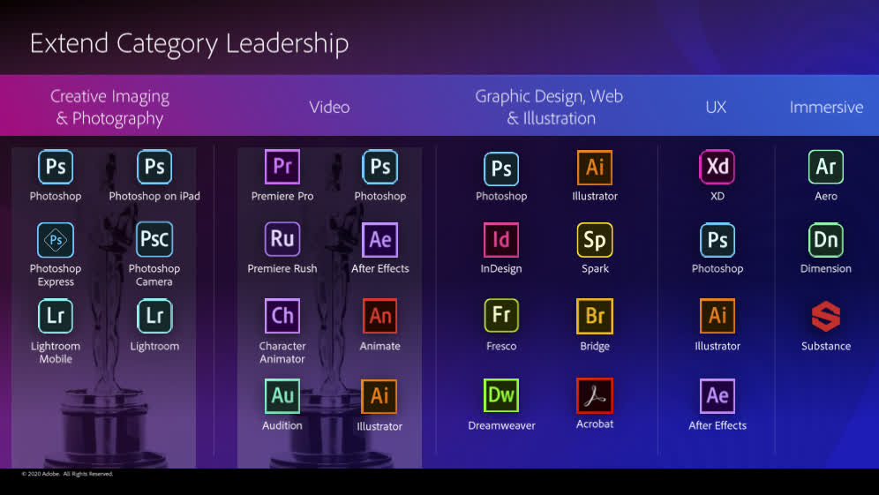Click the Extend Category Leadership title
The height and width of the screenshot is (495, 879).
coord(190,44)
